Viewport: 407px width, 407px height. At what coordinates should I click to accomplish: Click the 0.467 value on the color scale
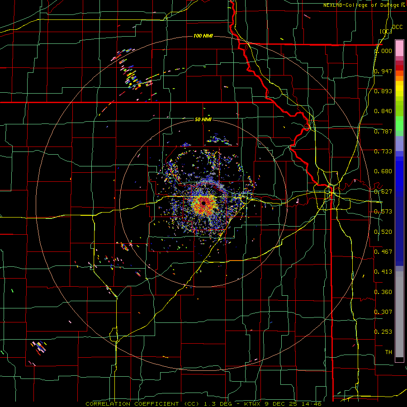click(383, 251)
